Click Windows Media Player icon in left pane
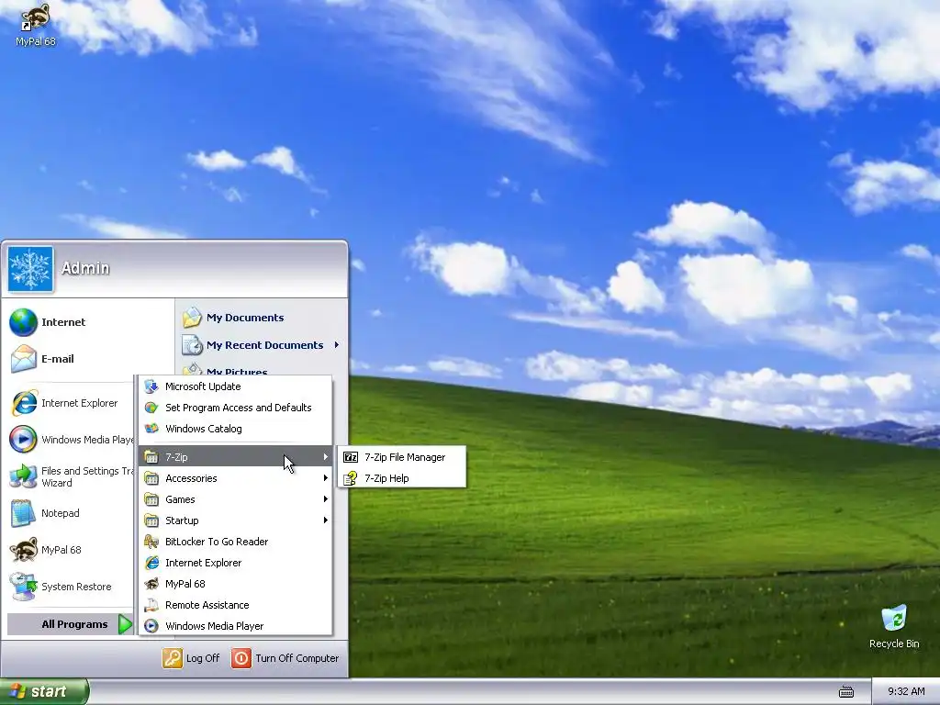940x705 pixels. (x=23, y=440)
